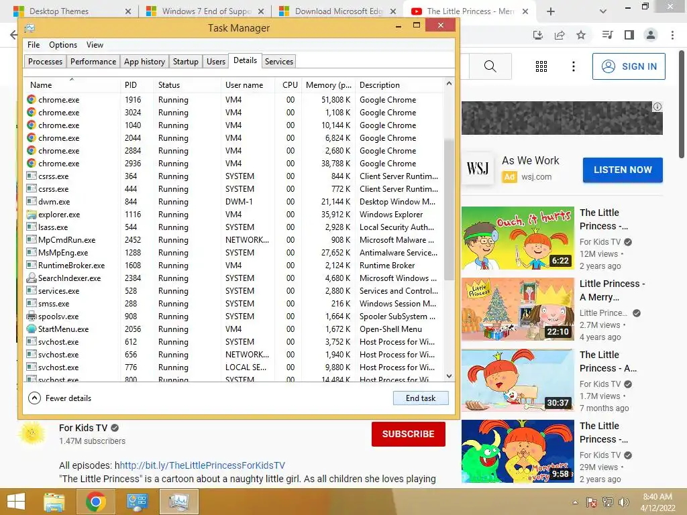Open the File menu in Task Manager
Screen dimensions: 687x515
coord(34,45)
